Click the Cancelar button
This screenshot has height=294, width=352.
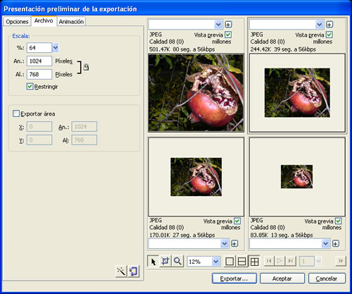point(327,278)
